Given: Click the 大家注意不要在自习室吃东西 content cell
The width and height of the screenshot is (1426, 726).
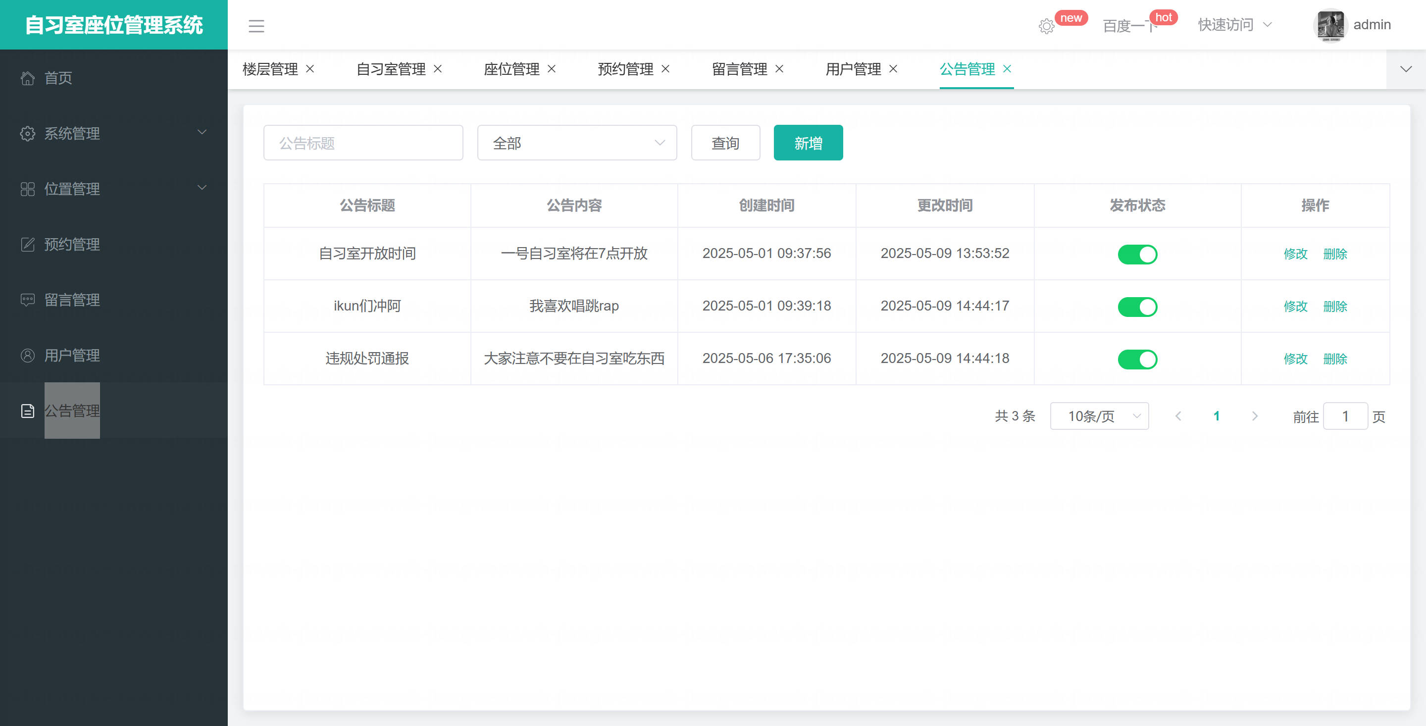Looking at the screenshot, I should tap(574, 359).
